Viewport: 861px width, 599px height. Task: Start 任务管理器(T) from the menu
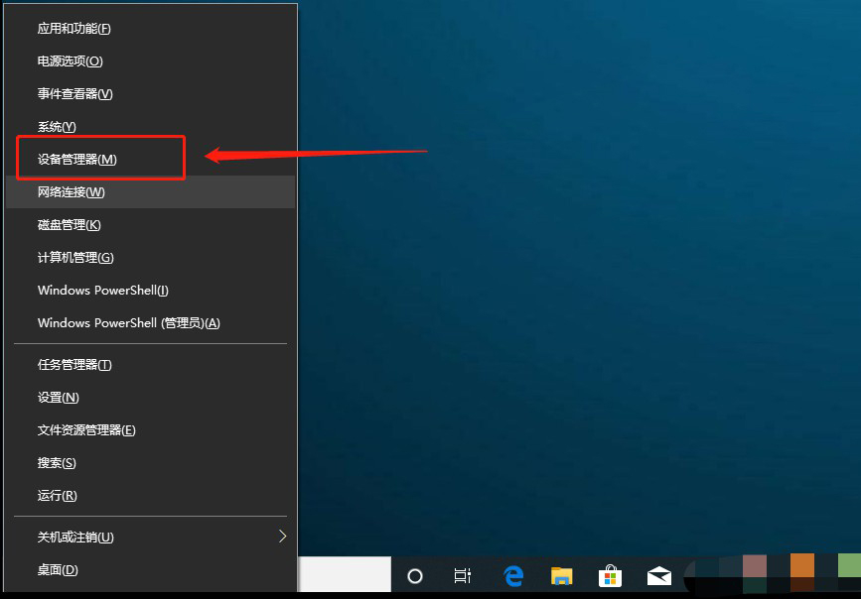pos(75,365)
